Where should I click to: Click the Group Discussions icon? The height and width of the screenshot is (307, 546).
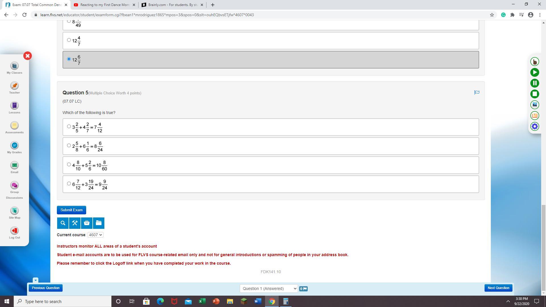pyautogui.click(x=15, y=185)
